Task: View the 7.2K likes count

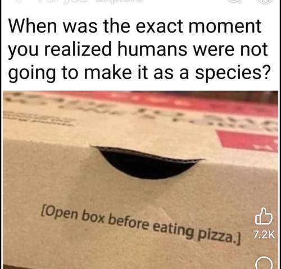Action: coord(264,234)
